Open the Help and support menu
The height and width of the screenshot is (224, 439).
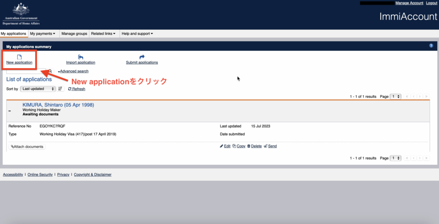coord(137,33)
